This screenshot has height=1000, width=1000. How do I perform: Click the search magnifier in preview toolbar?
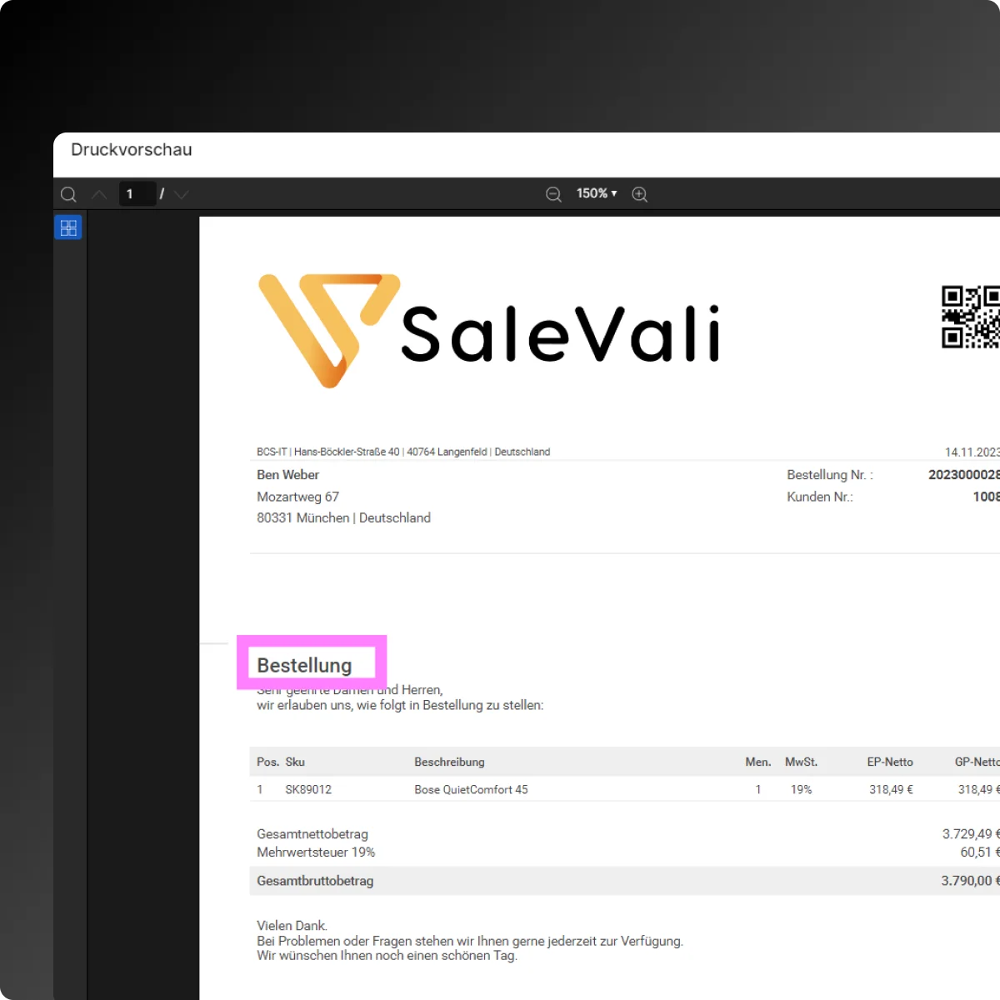(x=69, y=194)
